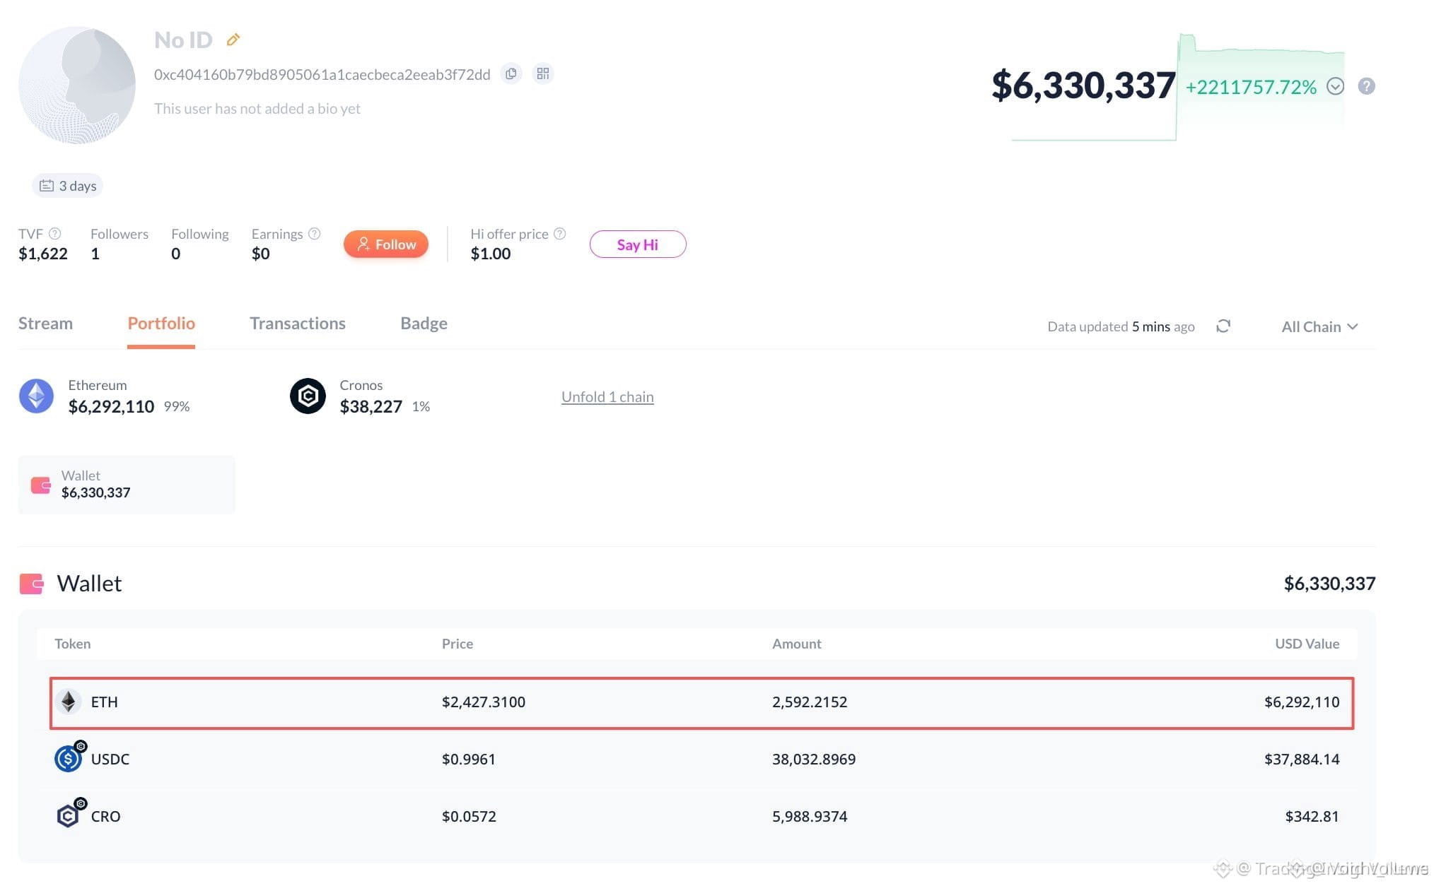Switch to the Transactions tab
This screenshot has height=886, width=1434.
[298, 324]
